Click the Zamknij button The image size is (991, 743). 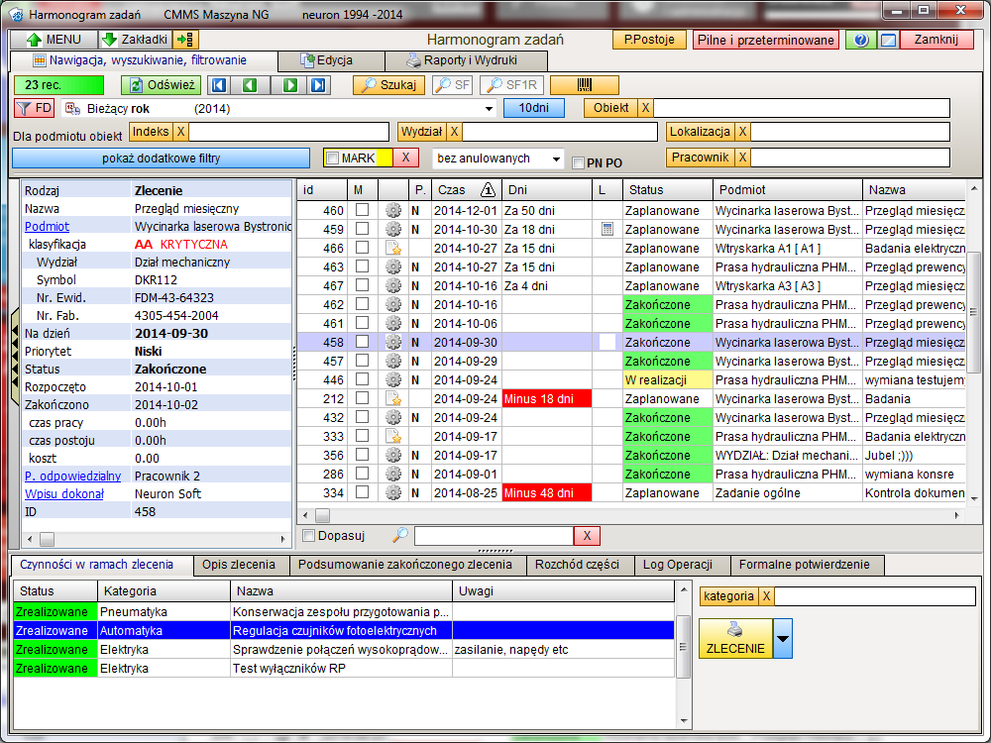(936, 40)
